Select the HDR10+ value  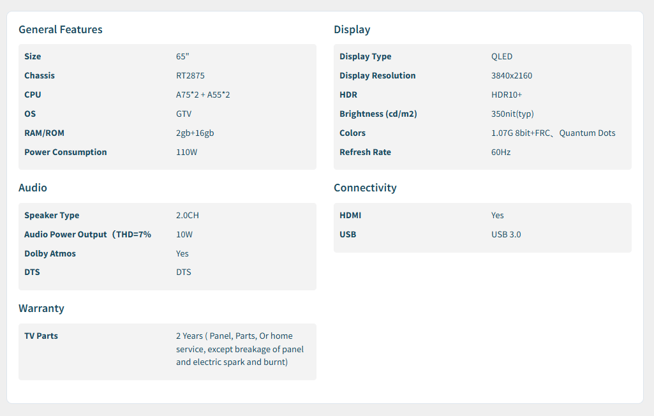point(507,94)
